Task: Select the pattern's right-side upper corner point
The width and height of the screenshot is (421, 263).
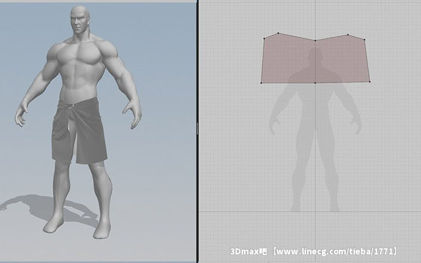Action: tap(364, 40)
